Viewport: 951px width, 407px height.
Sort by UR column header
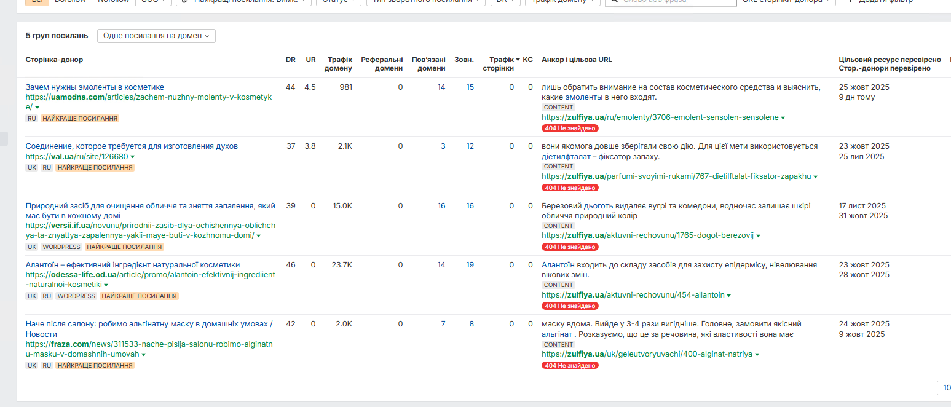310,60
